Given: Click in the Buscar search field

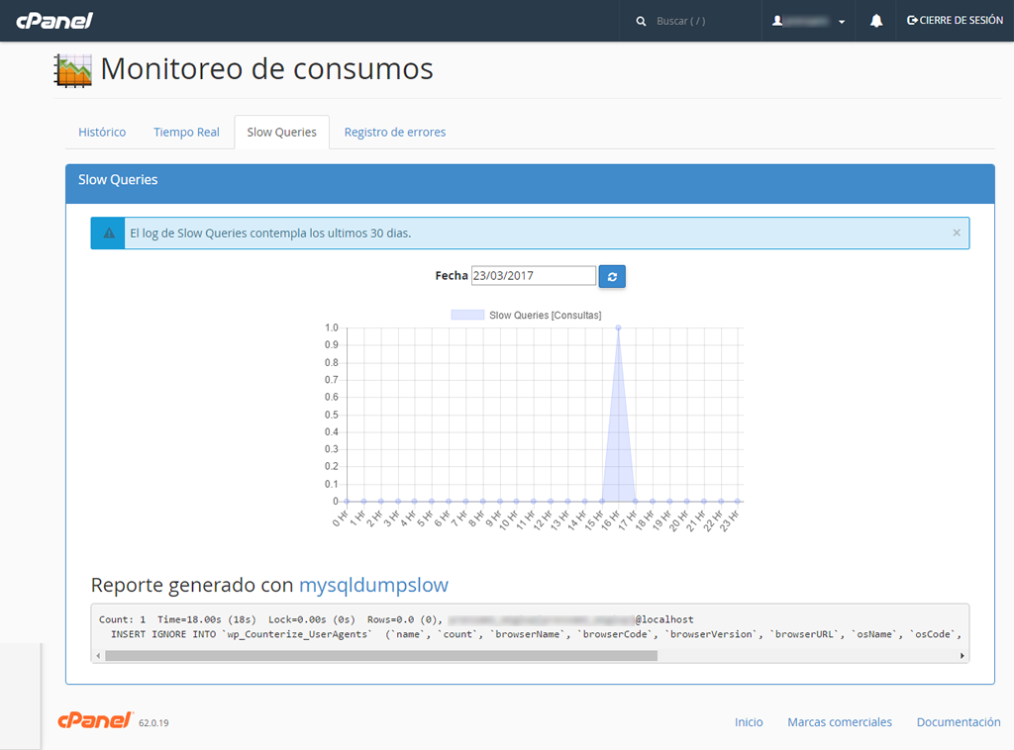Looking at the screenshot, I should (x=703, y=21).
